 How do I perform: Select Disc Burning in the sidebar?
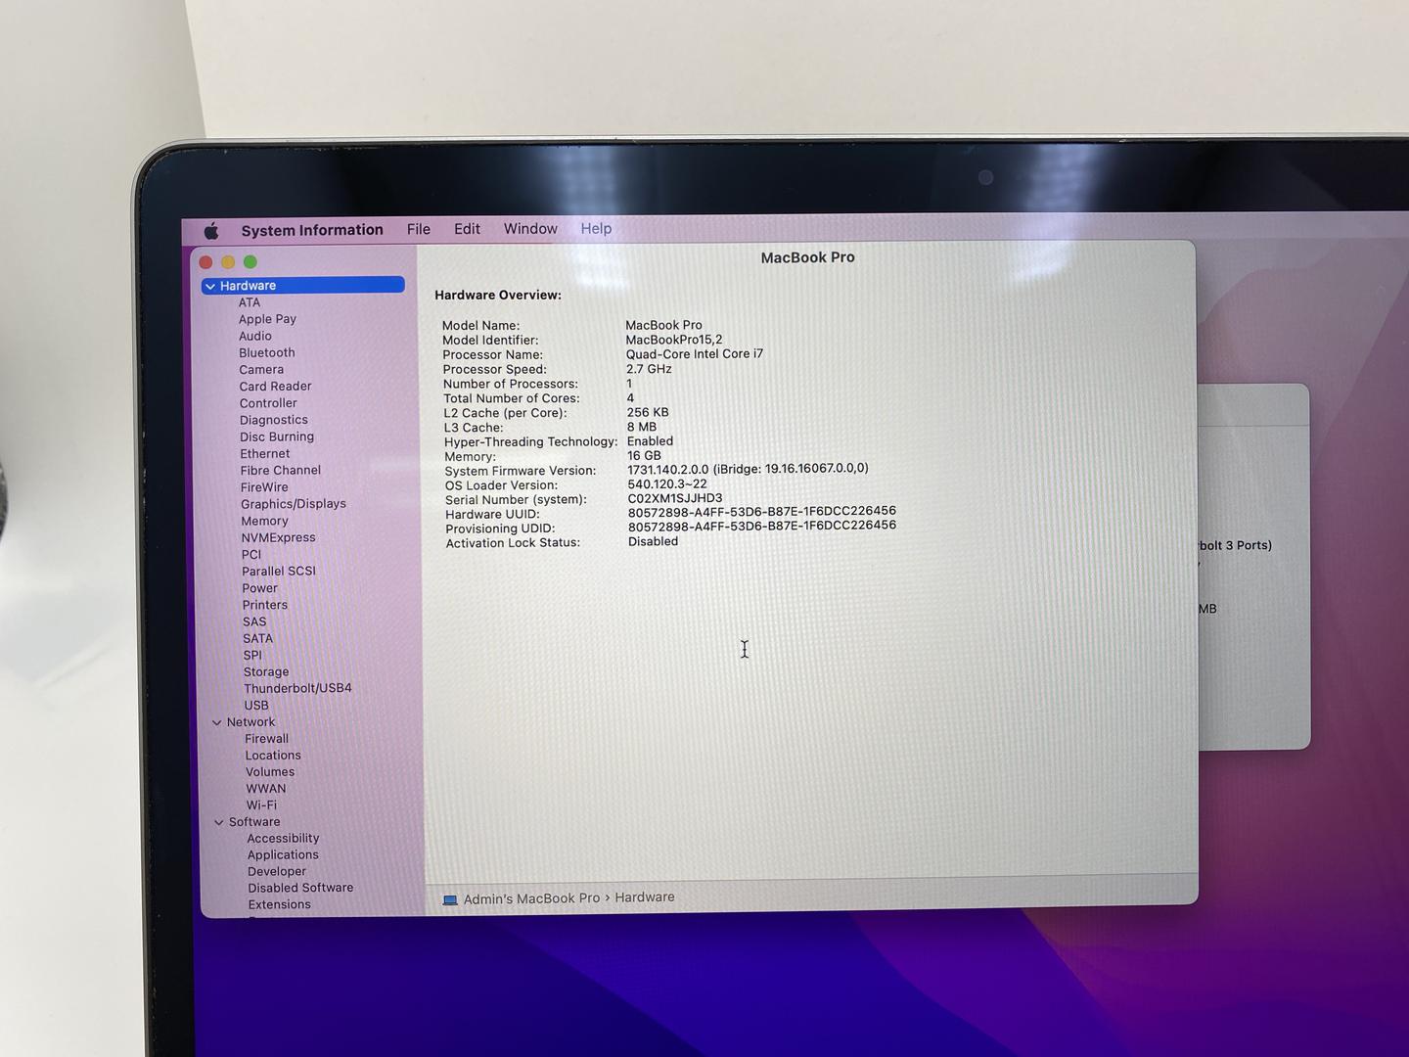coord(277,437)
